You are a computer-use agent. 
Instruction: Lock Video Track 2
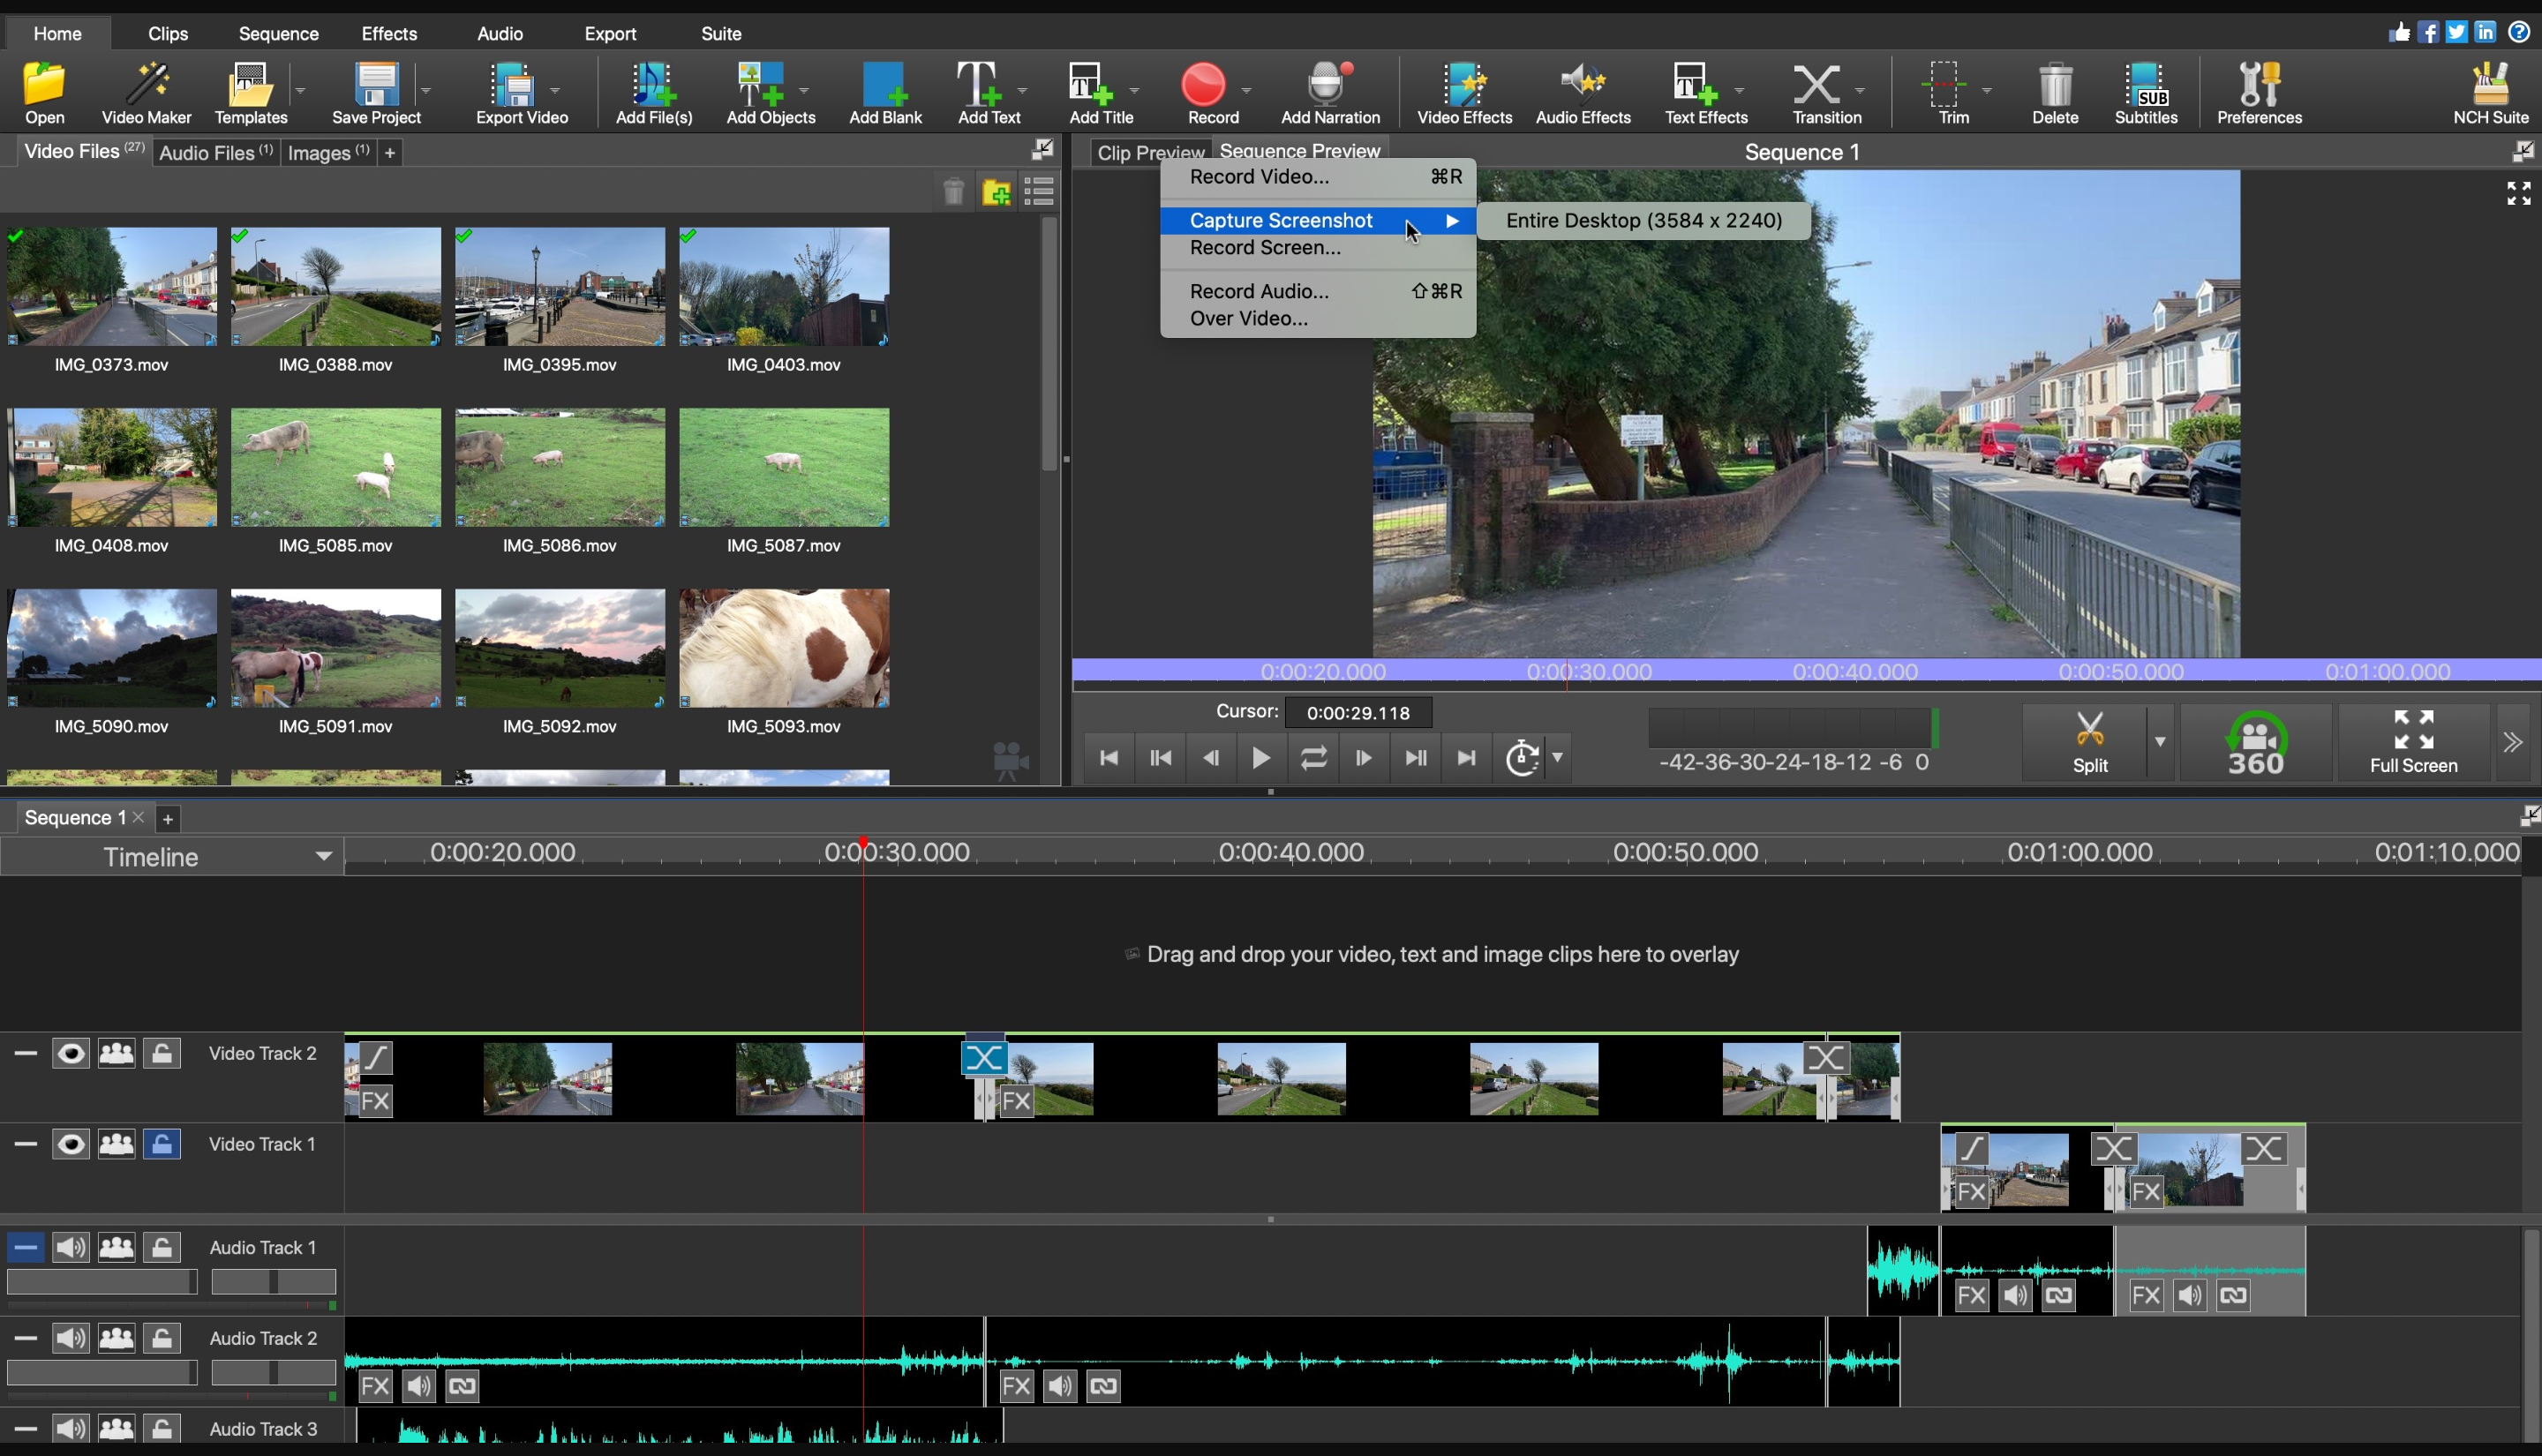[161, 1052]
